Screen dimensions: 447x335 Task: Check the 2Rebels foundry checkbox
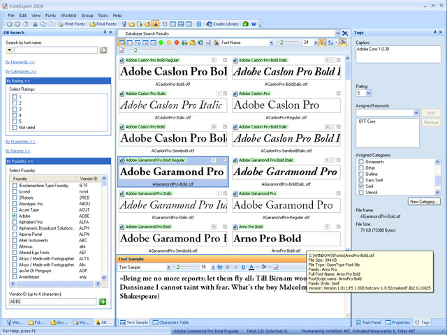pos(15,198)
